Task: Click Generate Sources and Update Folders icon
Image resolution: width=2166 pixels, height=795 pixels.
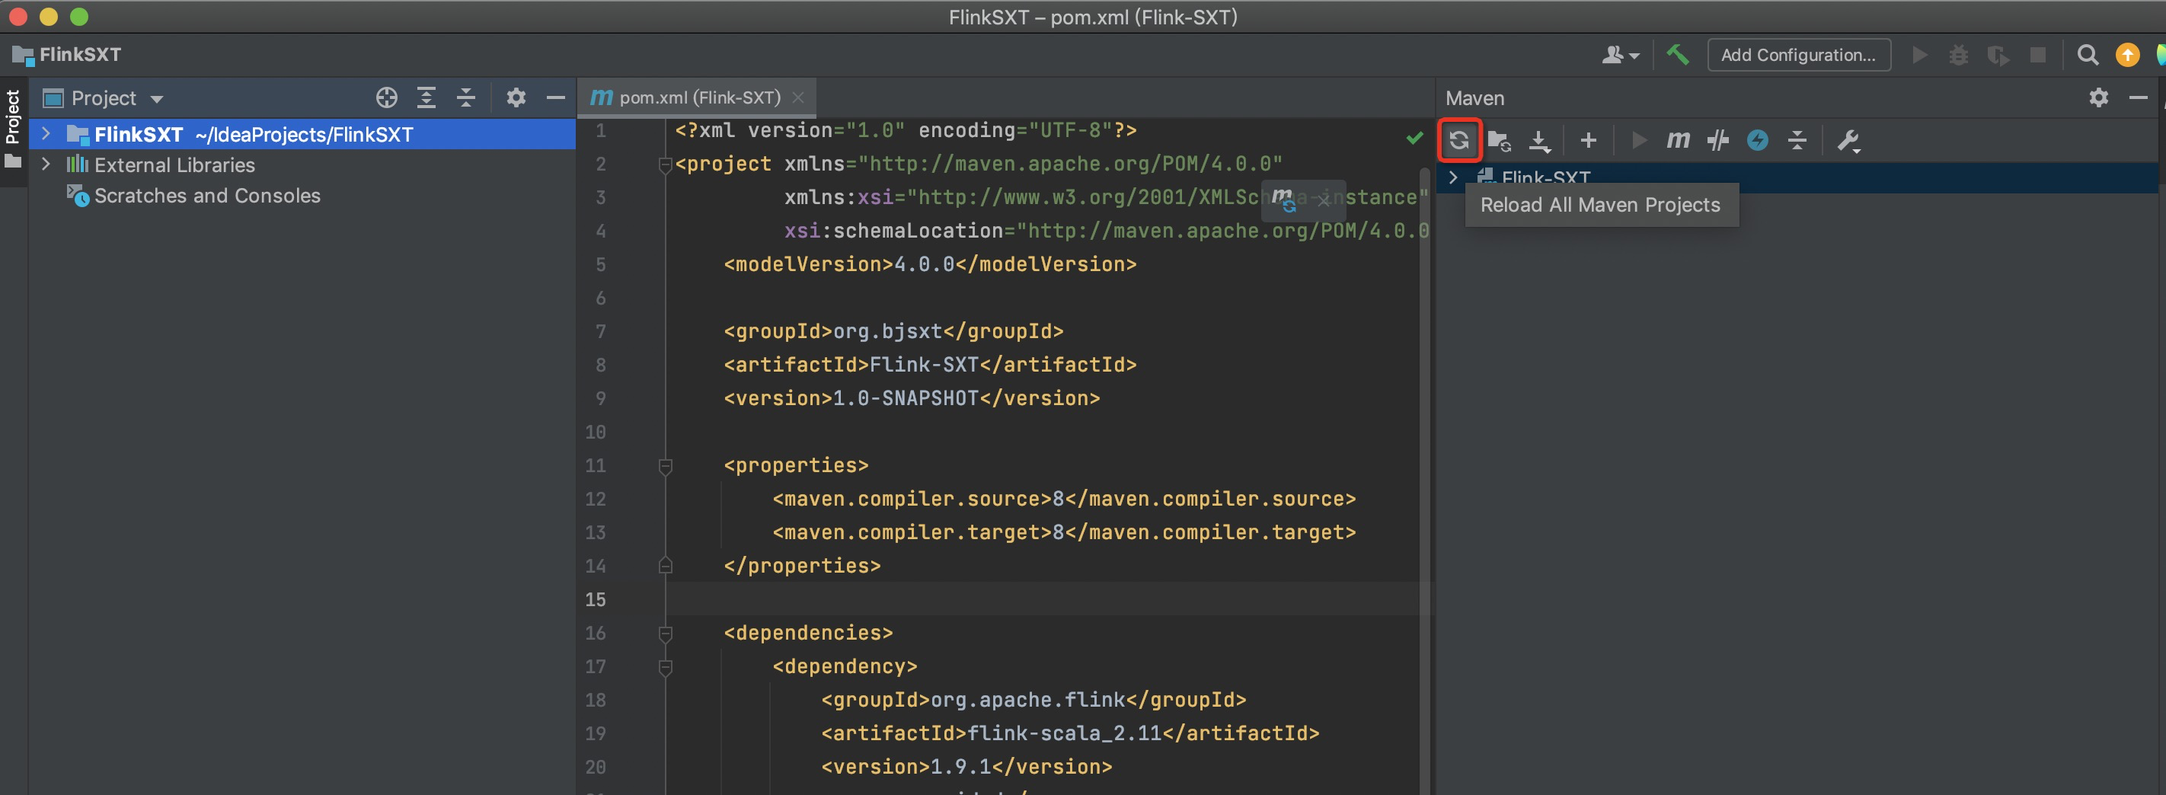Action: (x=1498, y=139)
